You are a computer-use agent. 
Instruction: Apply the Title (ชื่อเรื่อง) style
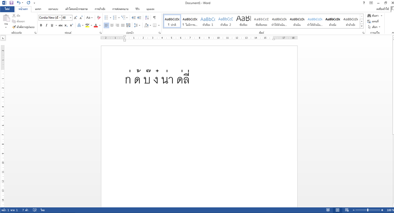coord(243,22)
